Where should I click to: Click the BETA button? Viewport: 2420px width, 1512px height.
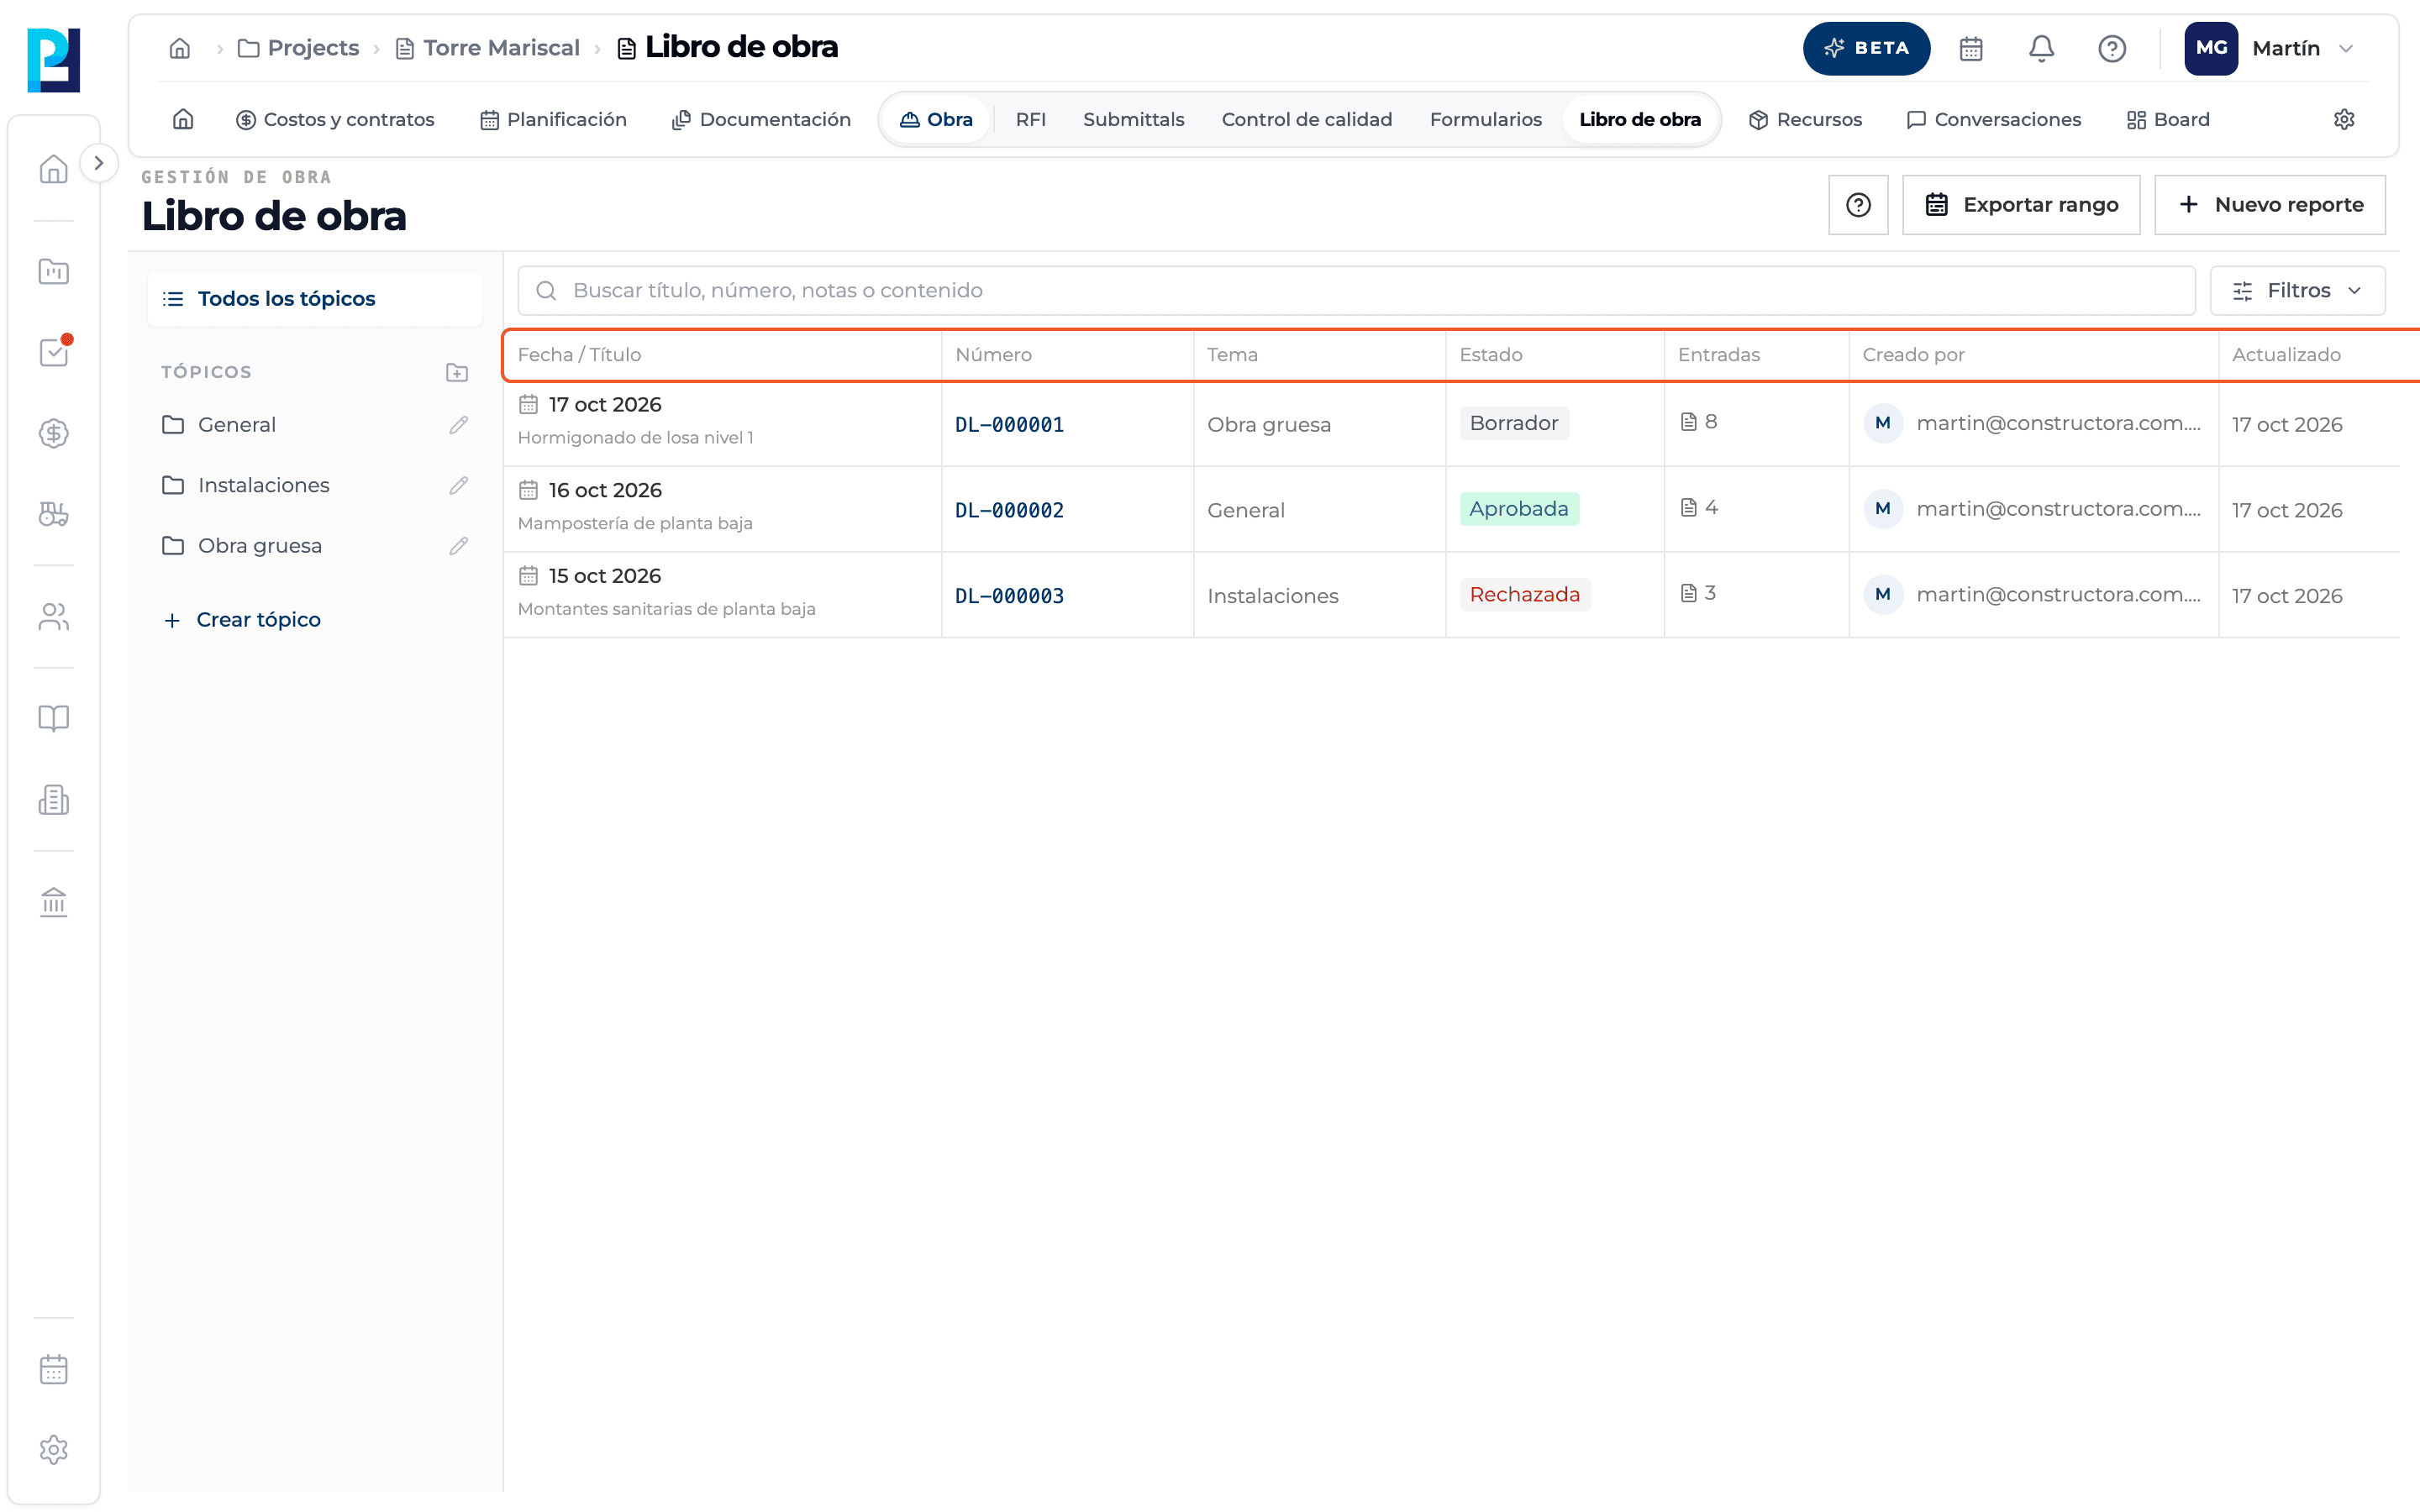pos(1866,48)
